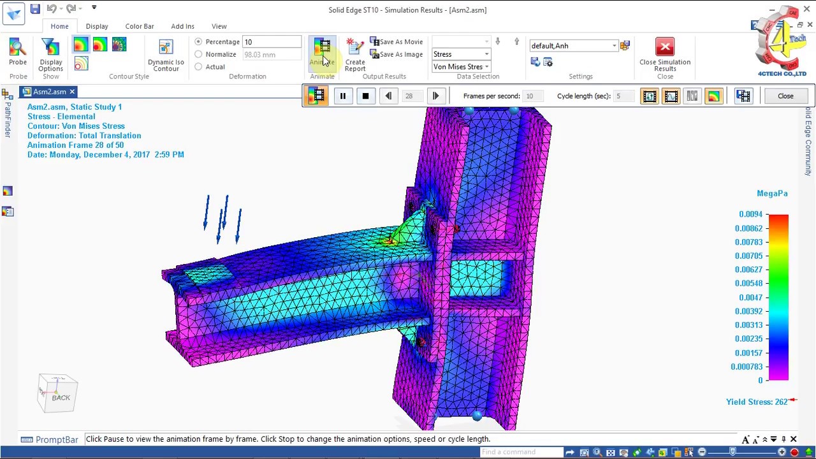This screenshot has height=459, width=816.
Task: Click settings icon beside default,Anh dropdown
Action: [x=625, y=46]
